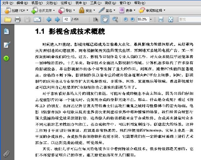Viewport: 201px width, 160px height.
Task: Zoom in with the plus button
Action: 133,19
